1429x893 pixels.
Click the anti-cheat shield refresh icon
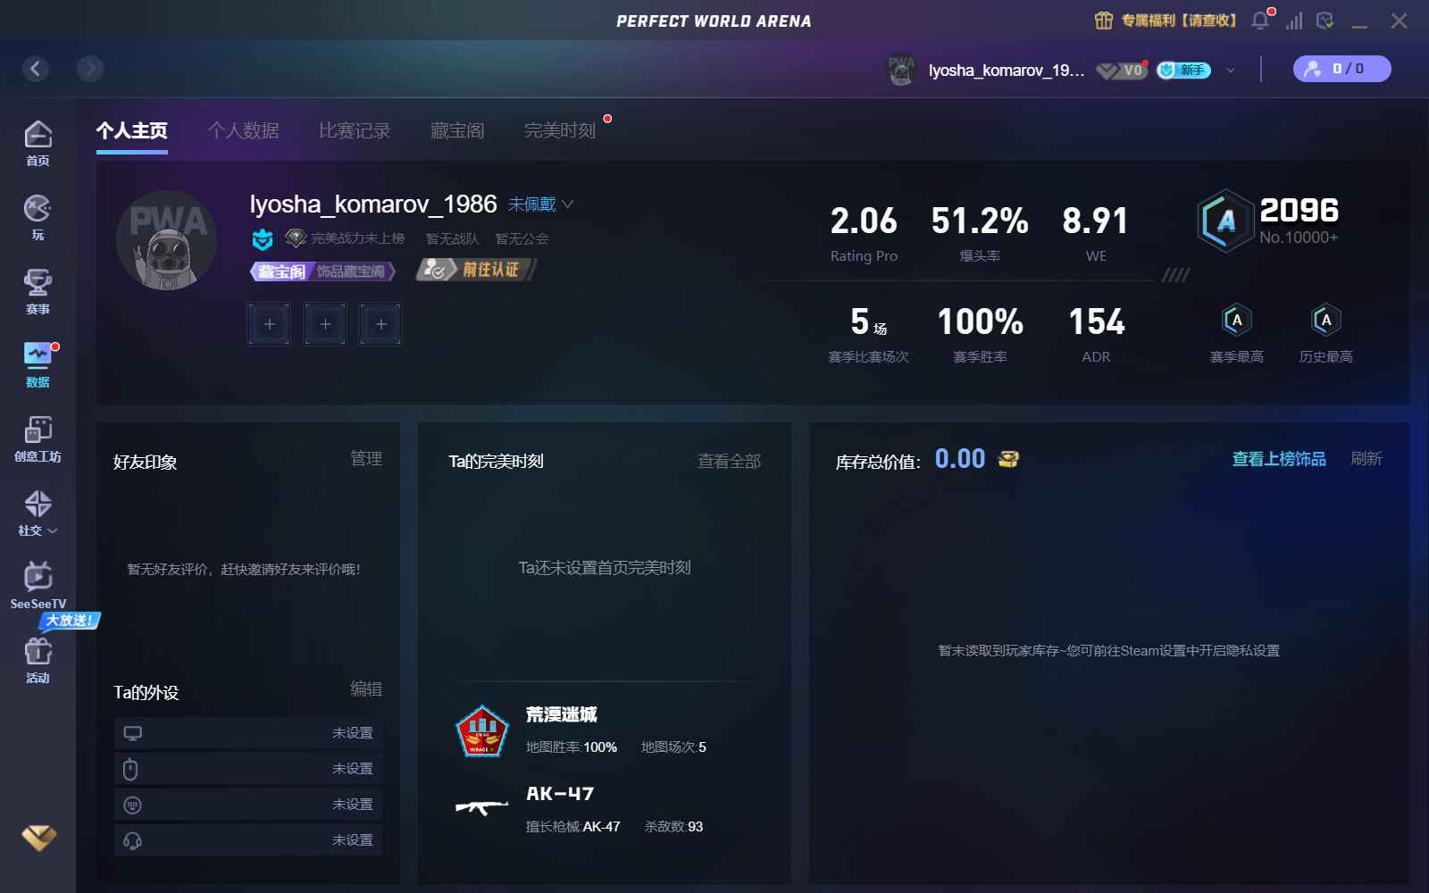point(1325,21)
